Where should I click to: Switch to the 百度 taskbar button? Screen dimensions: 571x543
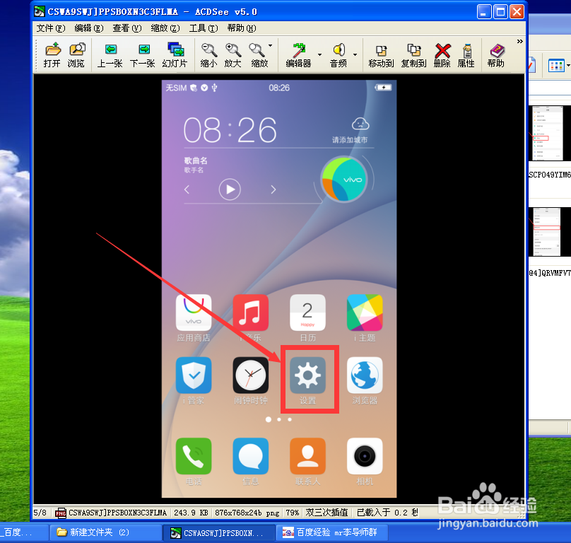(24, 532)
